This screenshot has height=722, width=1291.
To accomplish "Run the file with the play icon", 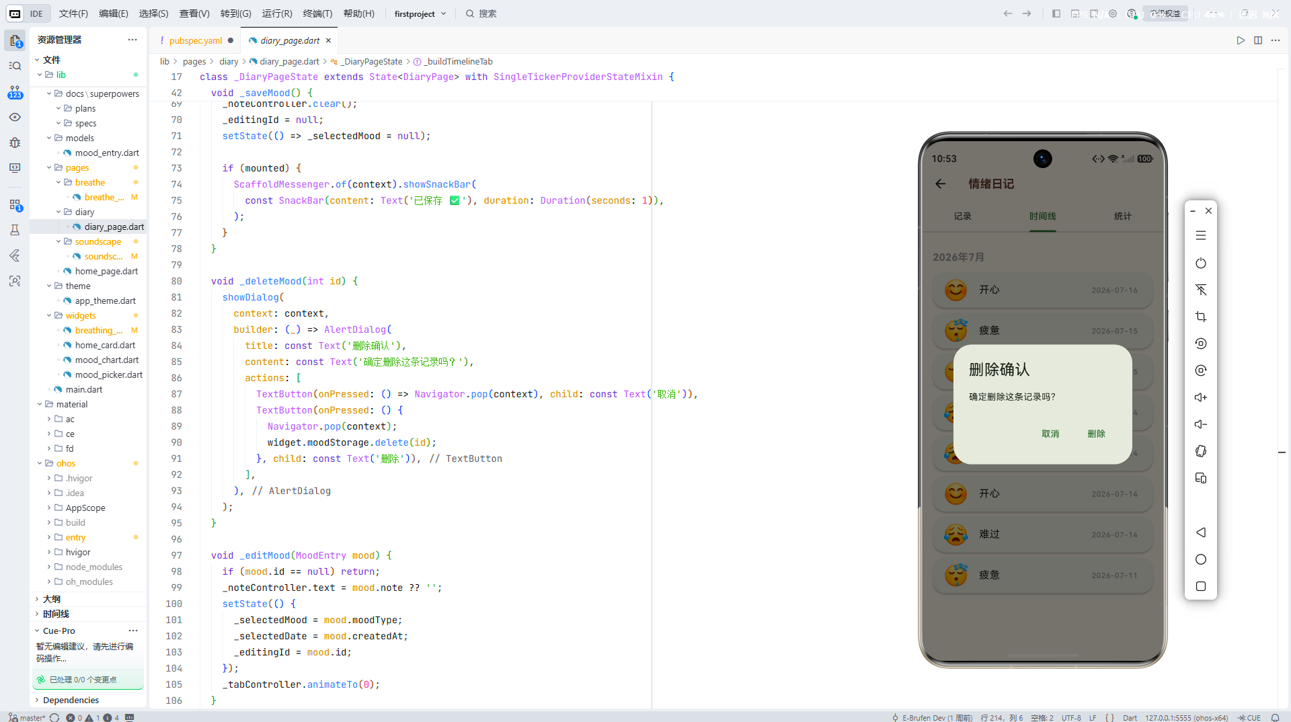I will 1241,40.
